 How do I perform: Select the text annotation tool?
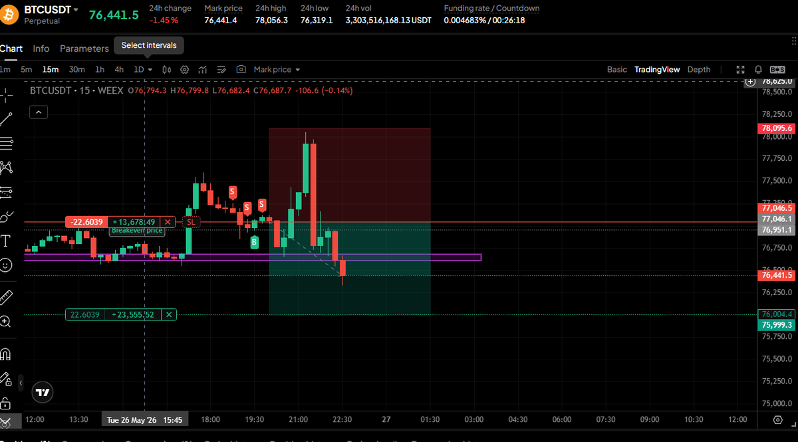pos(5,240)
